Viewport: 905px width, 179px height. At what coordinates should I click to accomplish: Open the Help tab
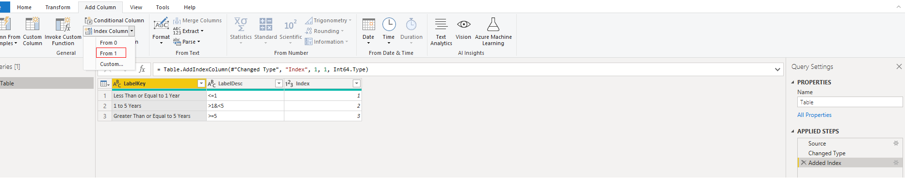[190, 7]
